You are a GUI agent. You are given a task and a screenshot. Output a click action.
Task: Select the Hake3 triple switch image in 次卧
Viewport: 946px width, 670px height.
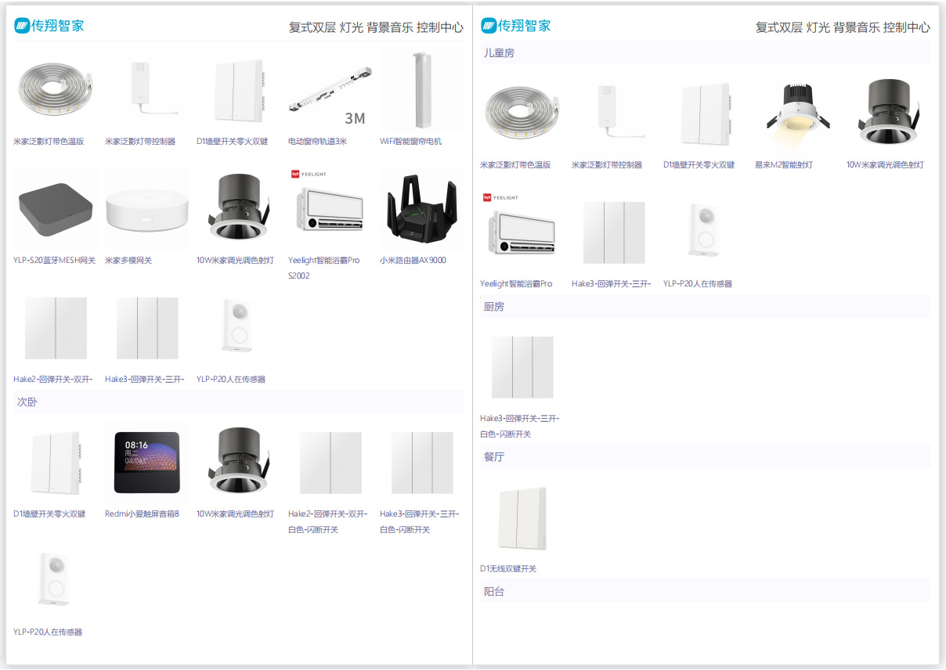(x=421, y=462)
